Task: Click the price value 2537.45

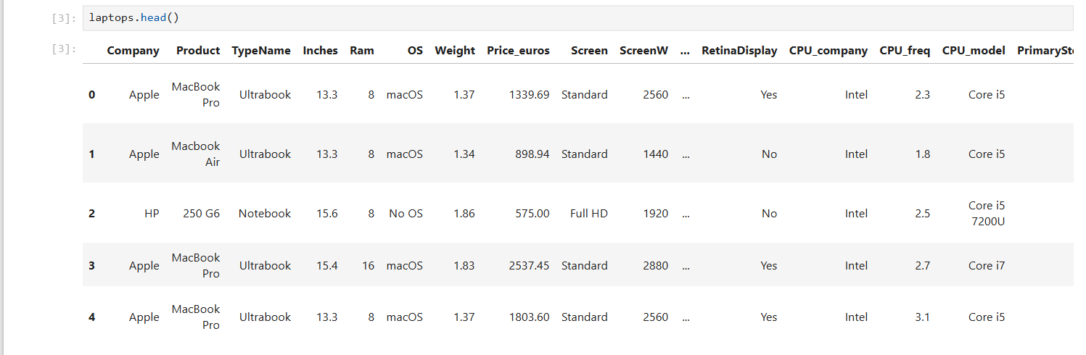Action: [529, 266]
